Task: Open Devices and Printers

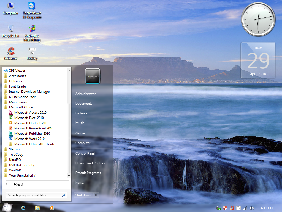Action: [x=90, y=163]
